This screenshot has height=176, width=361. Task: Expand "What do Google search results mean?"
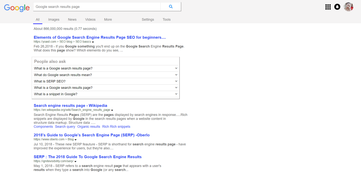coord(176,75)
